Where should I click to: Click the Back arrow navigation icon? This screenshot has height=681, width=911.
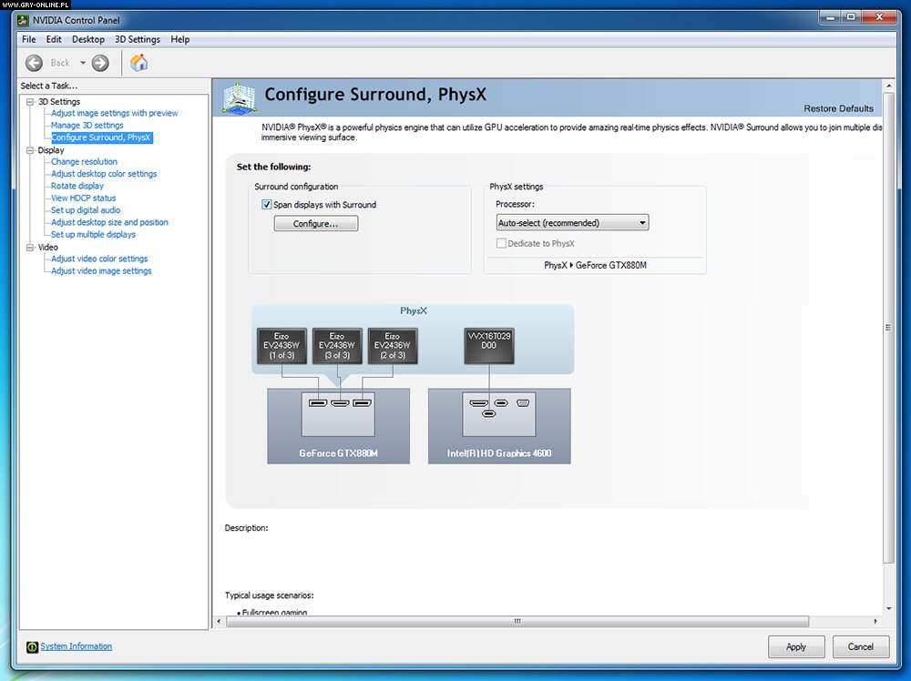(35, 63)
